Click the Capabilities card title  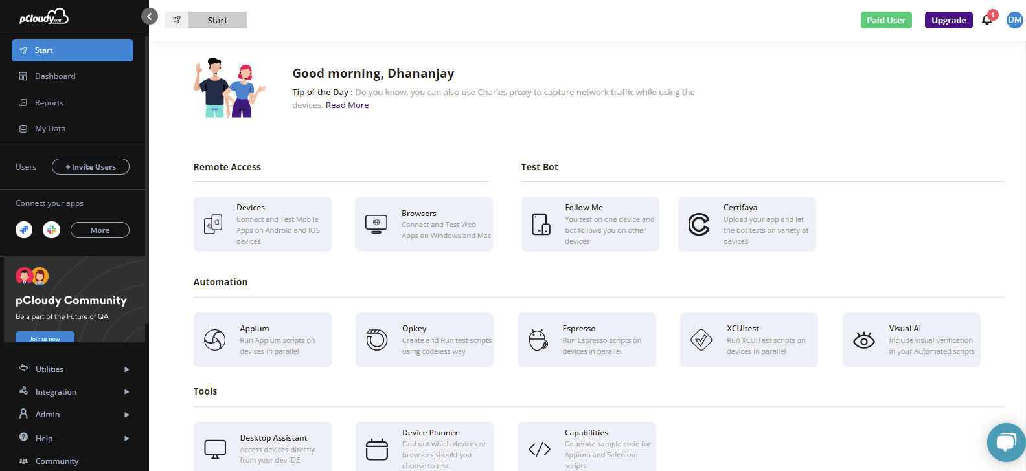click(586, 433)
